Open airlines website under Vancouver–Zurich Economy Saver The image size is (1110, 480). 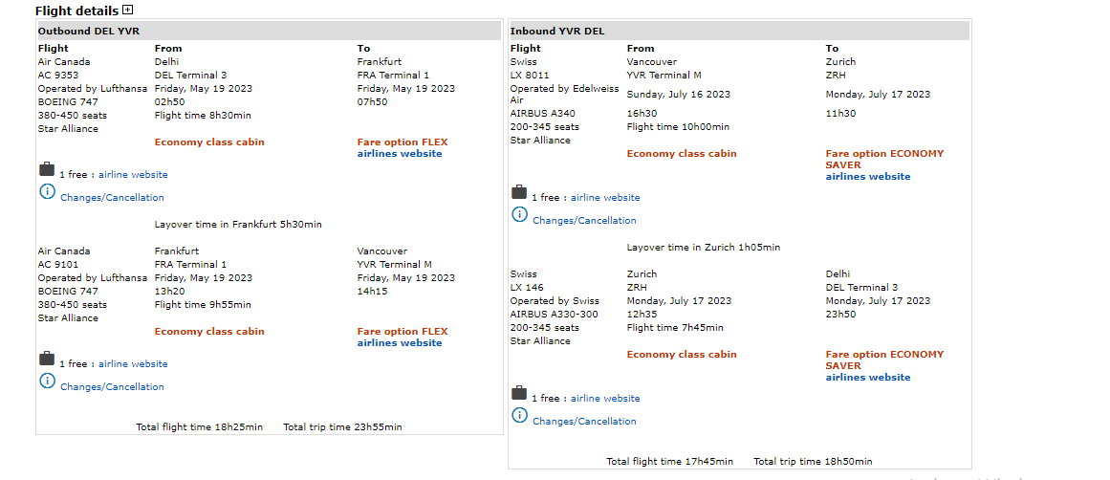(868, 177)
